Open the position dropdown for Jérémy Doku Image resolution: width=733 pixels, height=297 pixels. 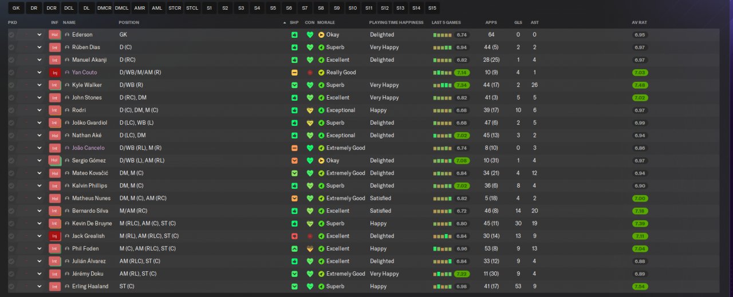click(40, 274)
